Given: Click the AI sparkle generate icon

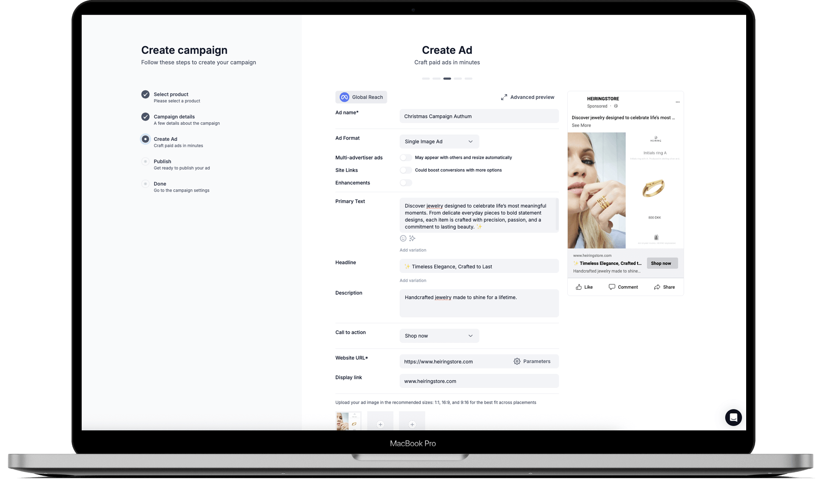Looking at the screenshot, I should point(412,238).
